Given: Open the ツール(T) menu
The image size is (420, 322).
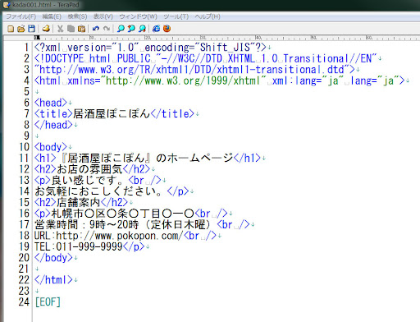Looking at the screenshot, I should [x=176, y=16].
